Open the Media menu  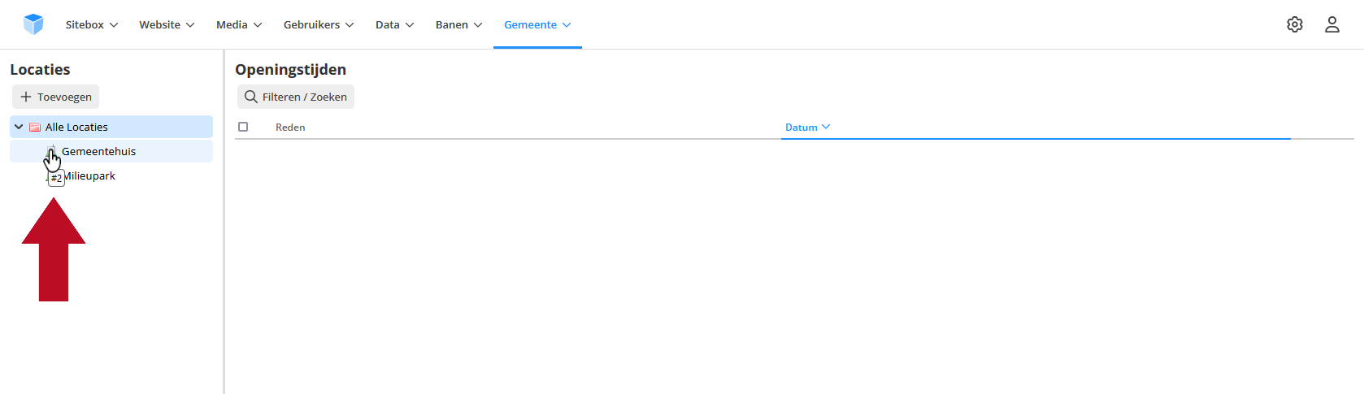239,24
